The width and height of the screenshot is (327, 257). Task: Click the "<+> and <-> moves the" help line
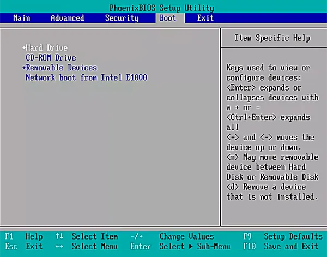tap(270, 138)
